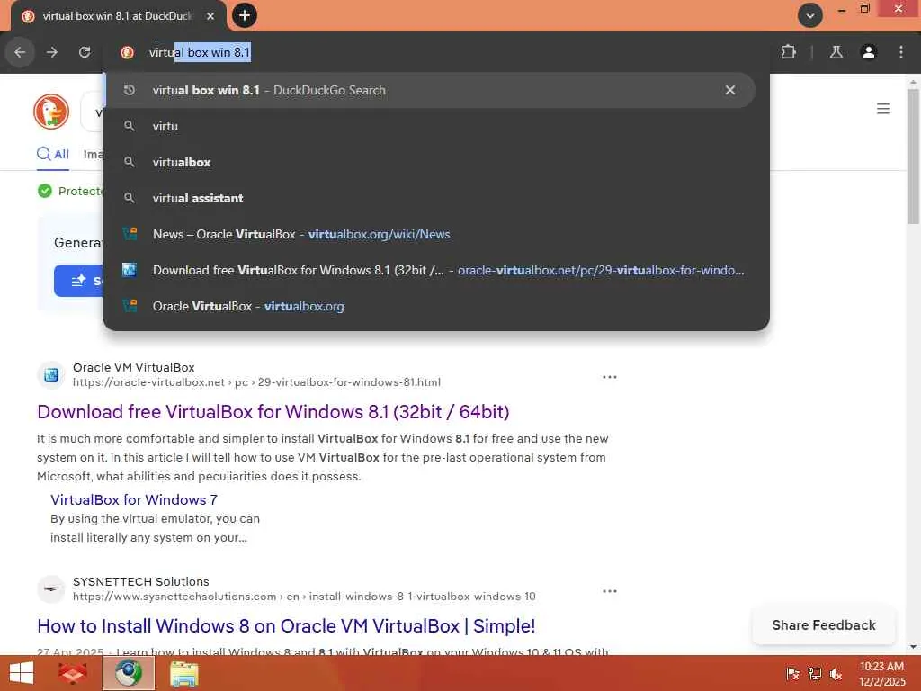Open the Extensions puzzle icon
The width and height of the screenshot is (921, 691).
click(x=788, y=52)
